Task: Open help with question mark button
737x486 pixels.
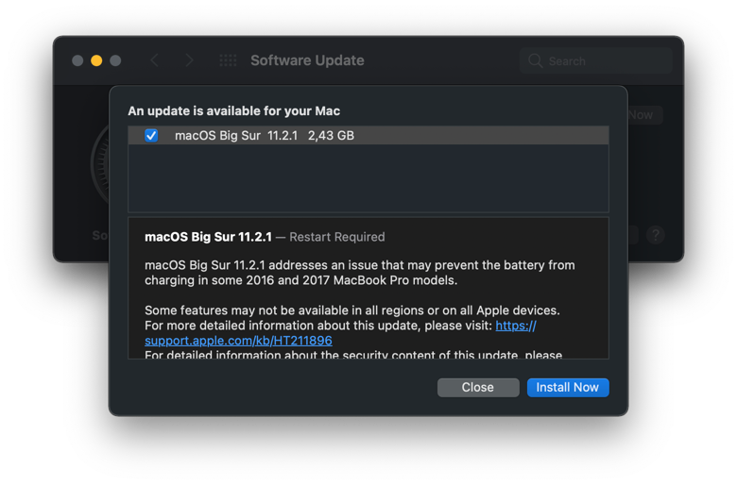Action: 655,235
